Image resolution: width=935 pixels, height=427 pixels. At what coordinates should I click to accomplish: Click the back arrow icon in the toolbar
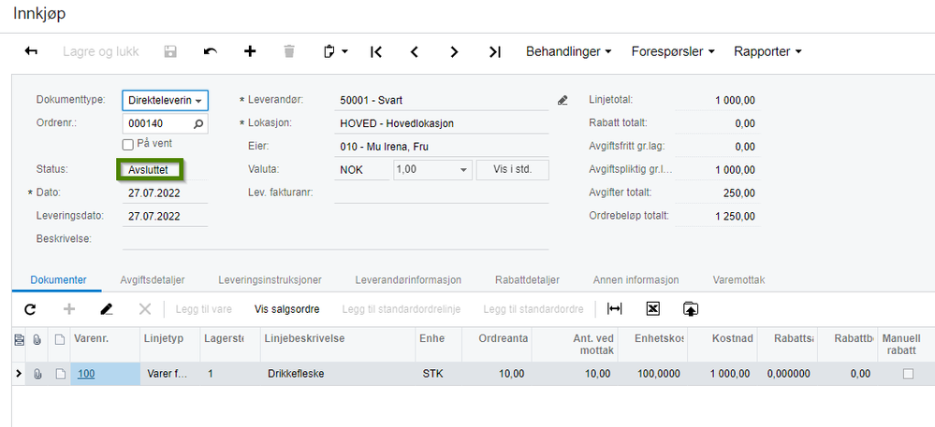[x=31, y=51]
